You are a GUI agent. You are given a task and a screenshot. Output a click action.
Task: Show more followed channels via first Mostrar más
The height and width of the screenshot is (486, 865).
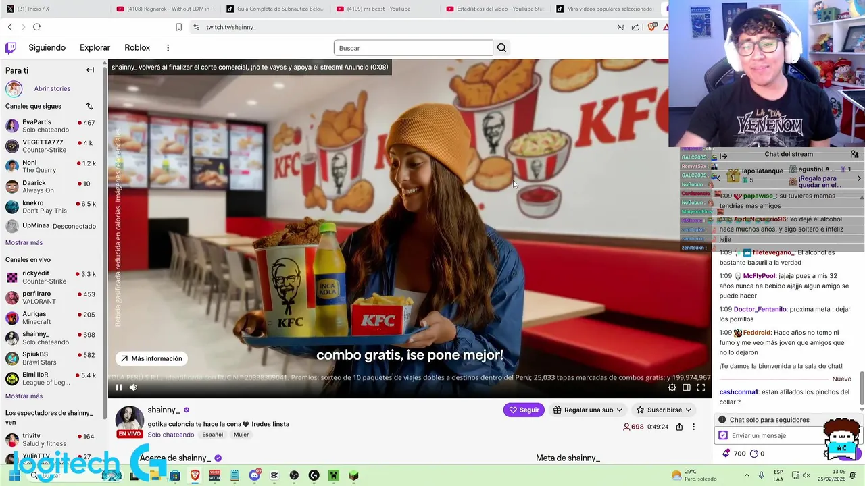24,242
